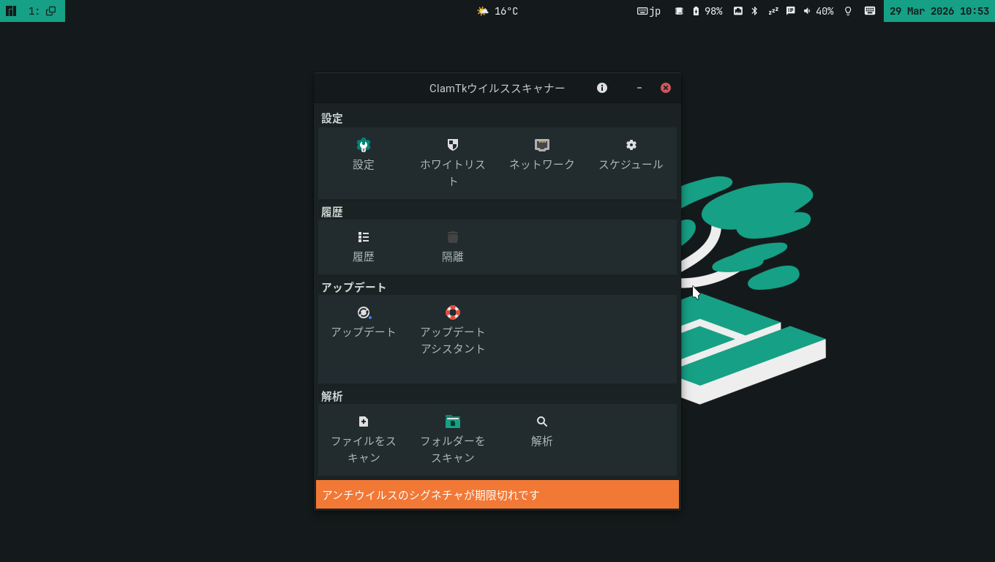Screen dimensions: 995x562
Task: Click the on-screen keyboard tray icon
Action: point(870,11)
